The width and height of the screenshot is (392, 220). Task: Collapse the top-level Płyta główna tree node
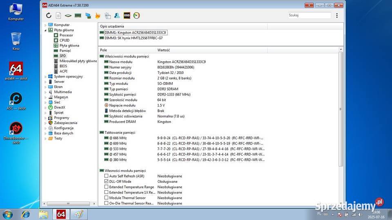click(x=45, y=30)
